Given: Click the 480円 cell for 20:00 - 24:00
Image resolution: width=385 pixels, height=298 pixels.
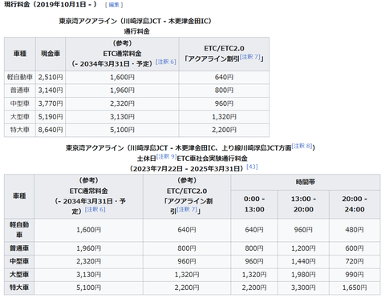Looking at the screenshot, I should (355, 230).
